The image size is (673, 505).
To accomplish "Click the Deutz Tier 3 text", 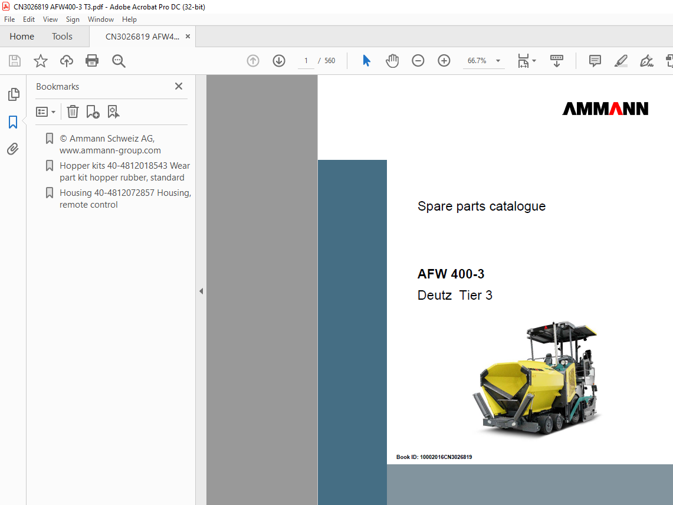I will click(x=455, y=295).
